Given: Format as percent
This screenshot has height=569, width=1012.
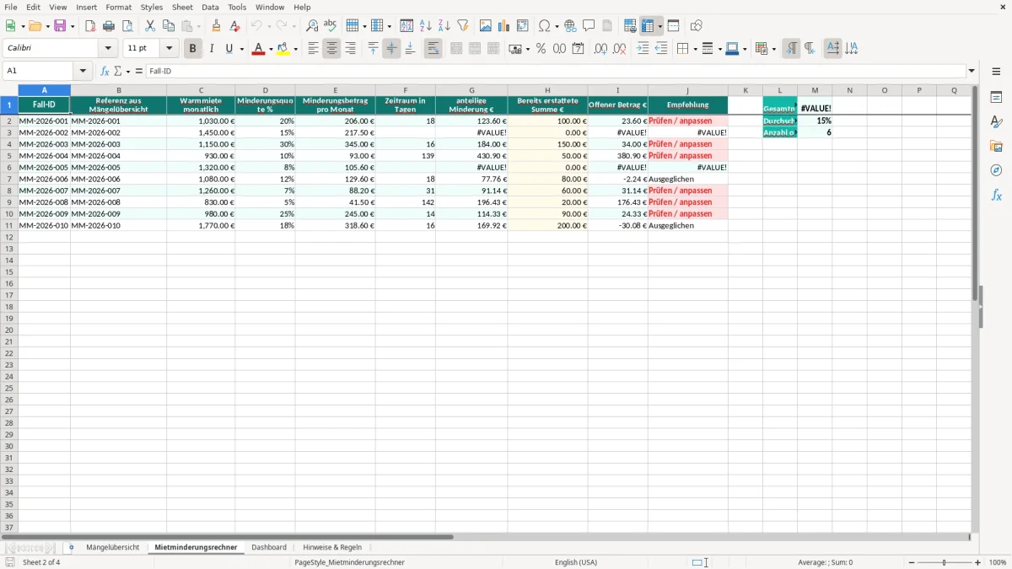Looking at the screenshot, I should click(541, 49).
